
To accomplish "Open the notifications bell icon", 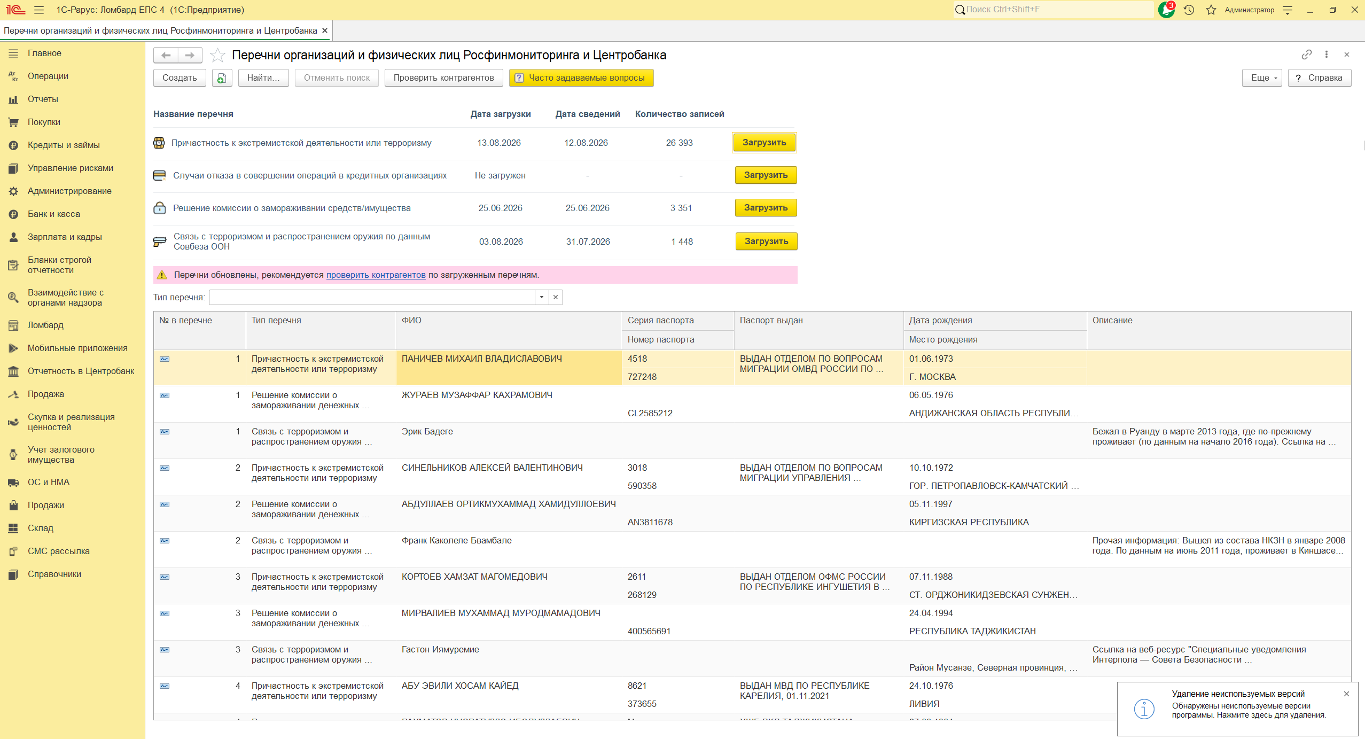I will [1166, 10].
